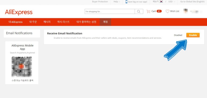Screen dimensions: 207x98
Task: Go to Global Site (English) link
Action: click(x=192, y=2)
